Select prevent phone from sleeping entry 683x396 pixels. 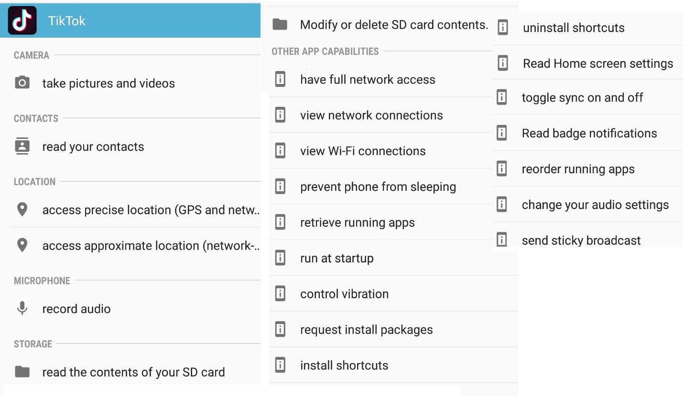(x=394, y=187)
